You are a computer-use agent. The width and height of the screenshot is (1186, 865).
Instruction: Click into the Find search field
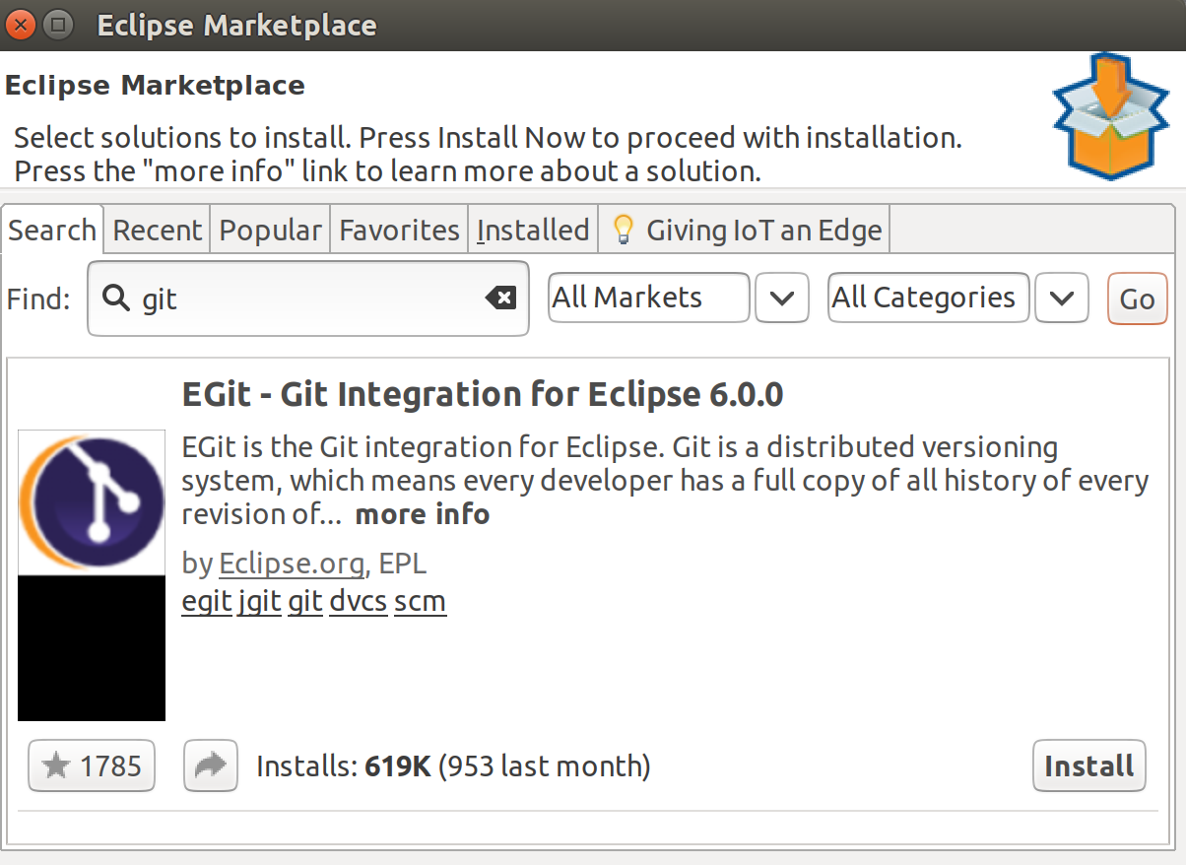(308, 299)
